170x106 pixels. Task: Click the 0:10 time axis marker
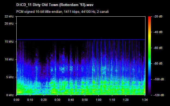pos(30,100)
